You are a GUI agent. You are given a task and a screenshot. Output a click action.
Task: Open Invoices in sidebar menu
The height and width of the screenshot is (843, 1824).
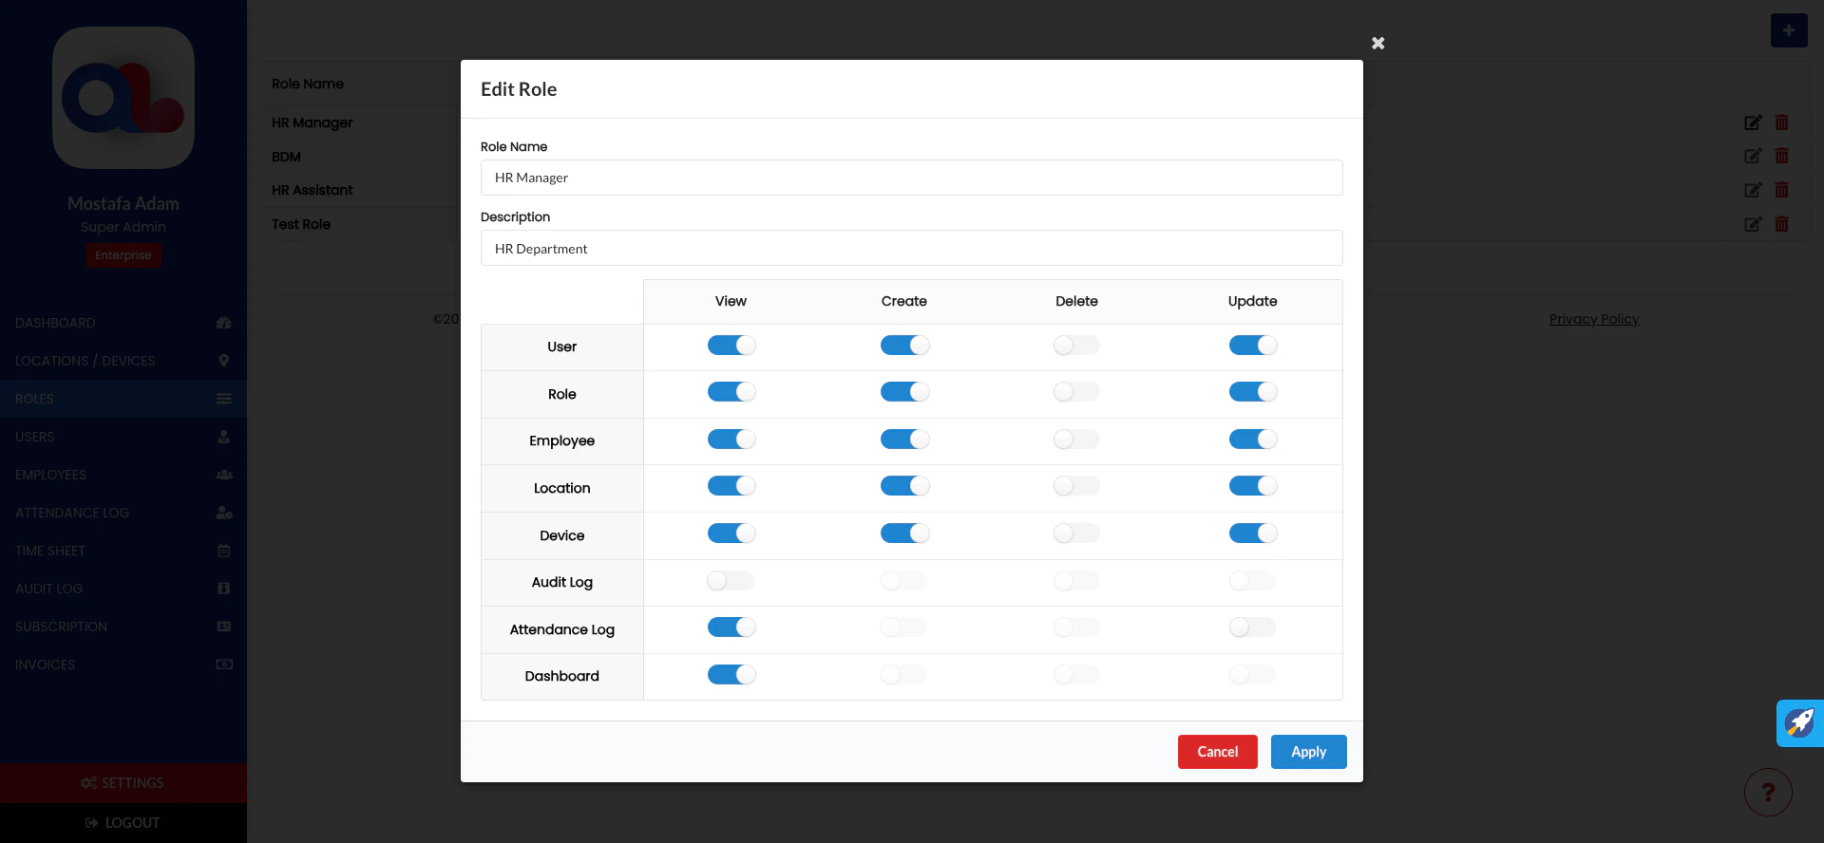tap(123, 665)
